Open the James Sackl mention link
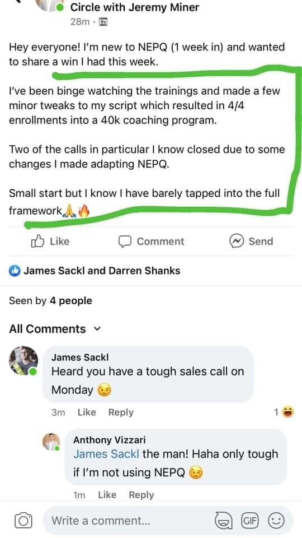The height and width of the screenshot is (538, 302). click(x=106, y=454)
